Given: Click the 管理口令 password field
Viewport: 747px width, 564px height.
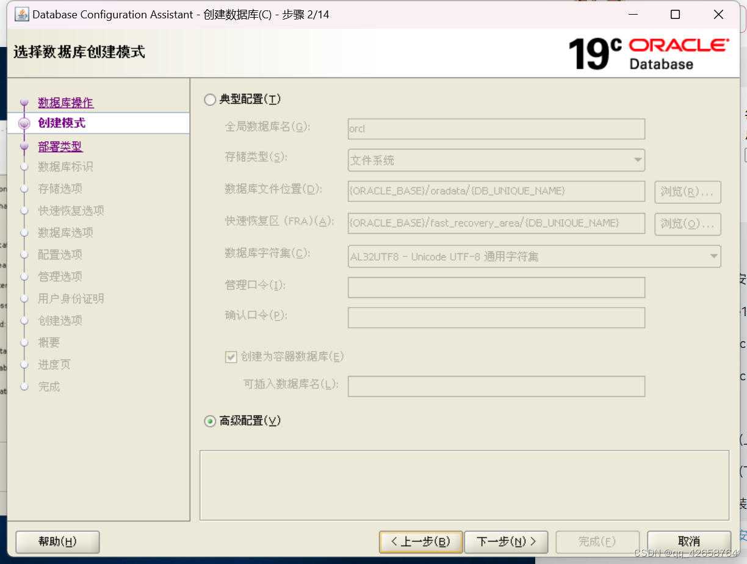Looking at the screenshot, I should 496,287.
